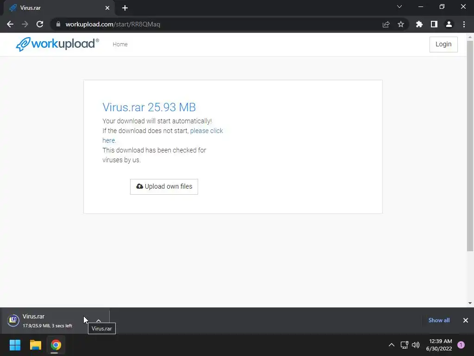Open notification badge in taskbar

point(461,345)
